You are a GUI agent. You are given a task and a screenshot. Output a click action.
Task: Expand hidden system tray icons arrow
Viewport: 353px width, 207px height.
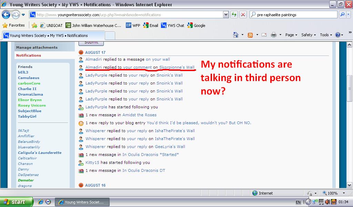point(309,202)
